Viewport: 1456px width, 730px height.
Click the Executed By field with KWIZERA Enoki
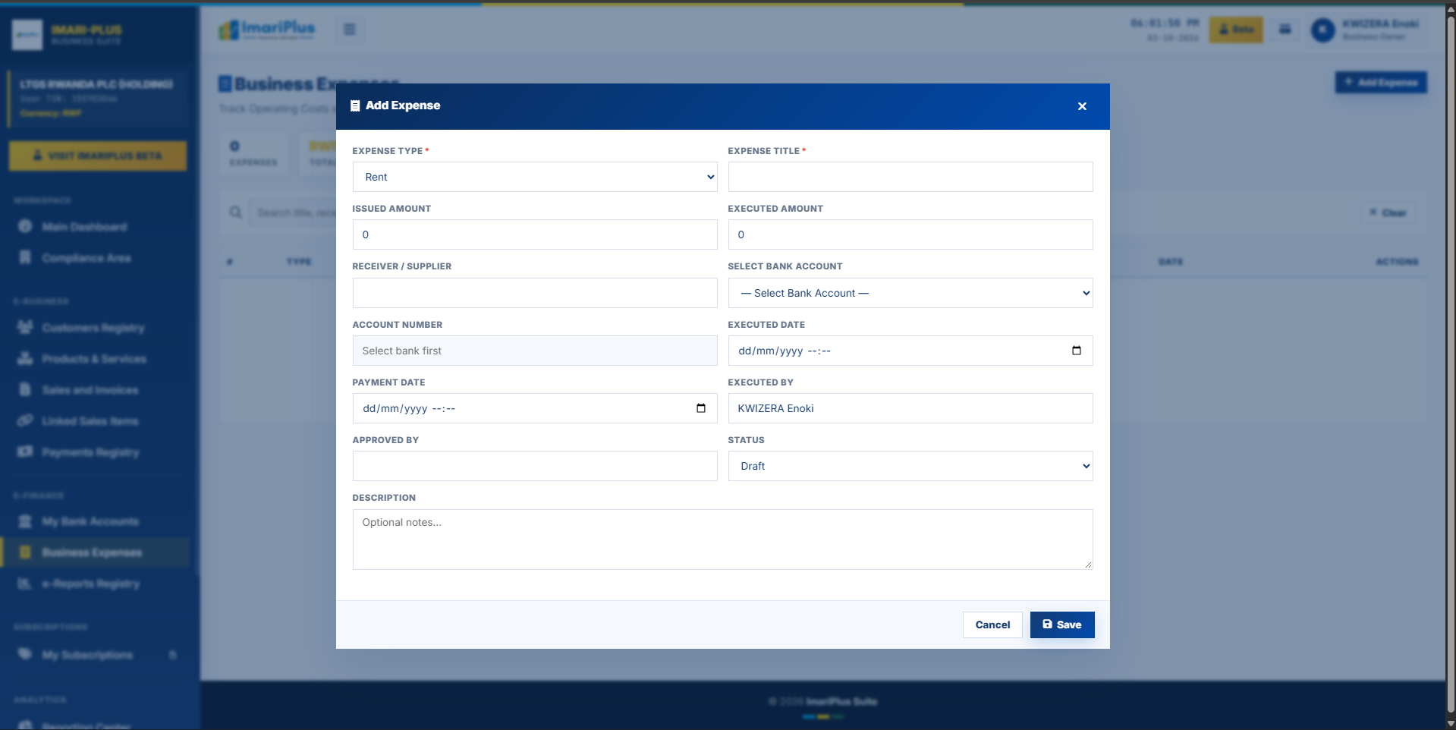tap(910, 408)
